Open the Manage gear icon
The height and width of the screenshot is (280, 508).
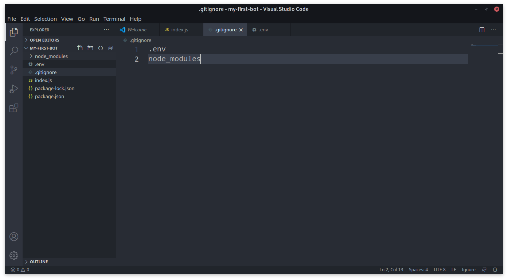[14, 255]
